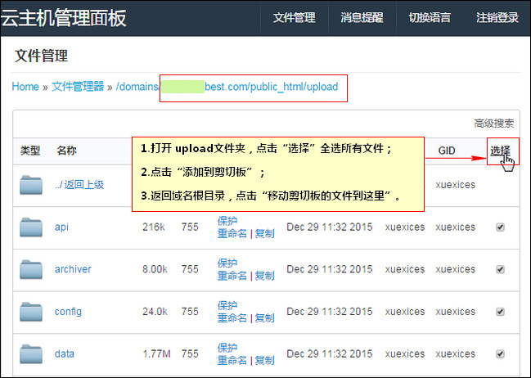This screenshot has width=531, height=378.
Task: Click the 文件管理器 breadcrumb link
Action: point(78,87)
